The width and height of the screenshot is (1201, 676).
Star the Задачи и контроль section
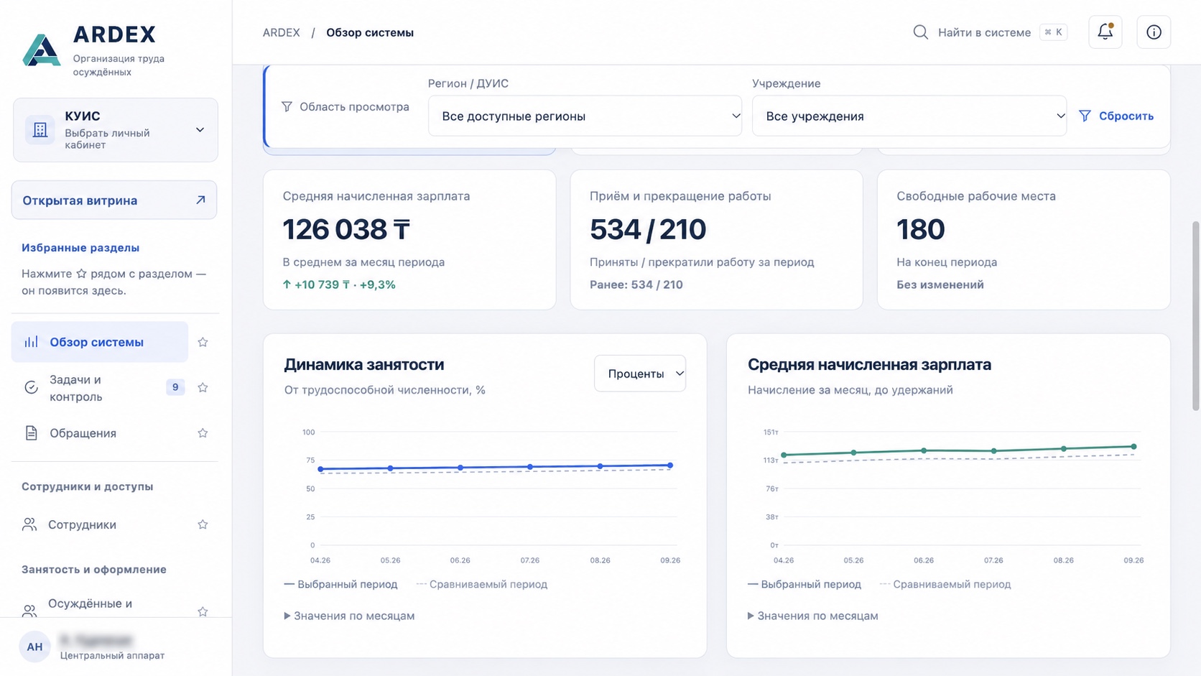point(203,387)
